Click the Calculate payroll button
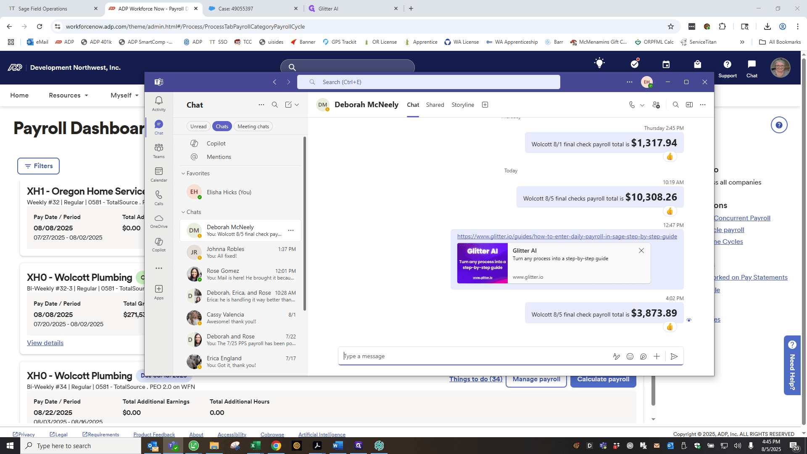This screenshot has height=454, width=807. (603, 379)
